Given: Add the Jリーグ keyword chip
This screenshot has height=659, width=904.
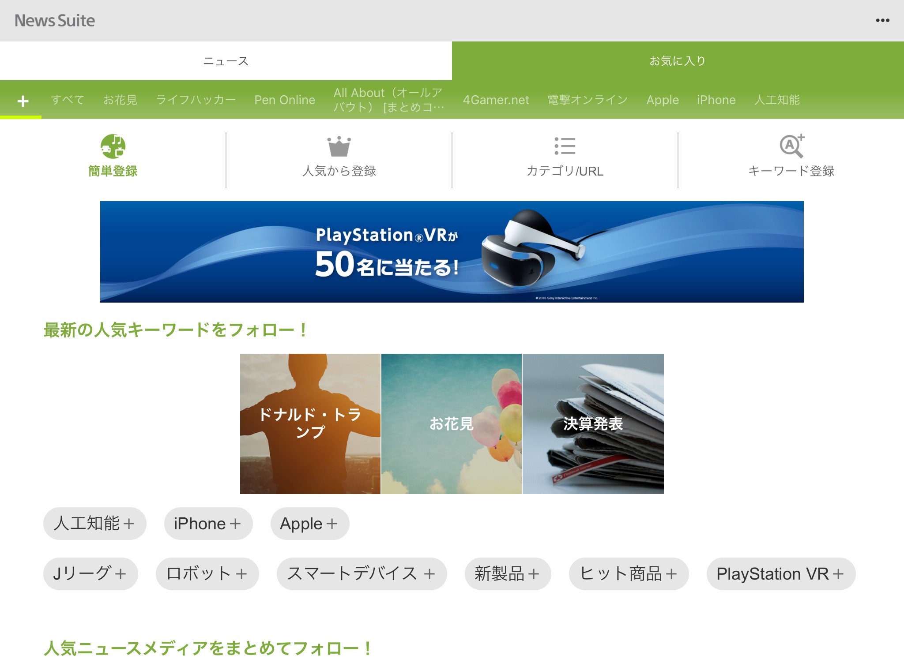Looking at the screenshot, I should point(90,574).
